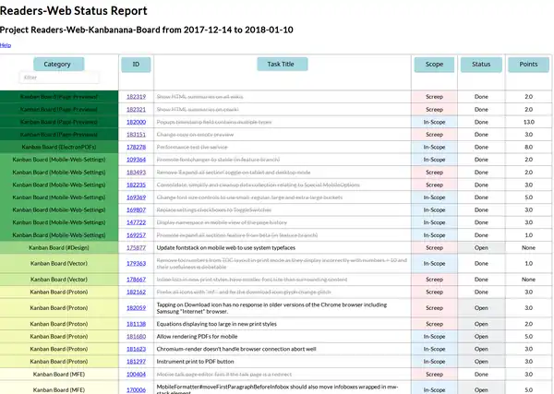Open task link 147722
554x394 pixels.
click(x=136, y=222)
